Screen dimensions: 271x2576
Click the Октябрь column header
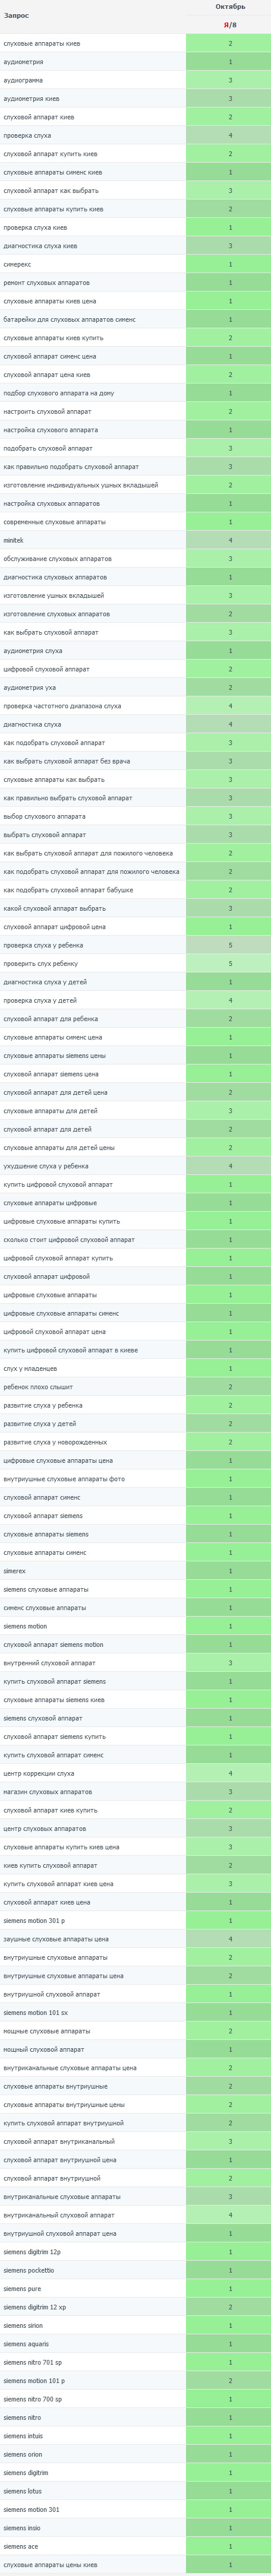pyautogui.click(x=230, y=7)
